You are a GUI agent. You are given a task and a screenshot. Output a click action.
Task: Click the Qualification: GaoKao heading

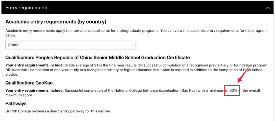[29, 83]
